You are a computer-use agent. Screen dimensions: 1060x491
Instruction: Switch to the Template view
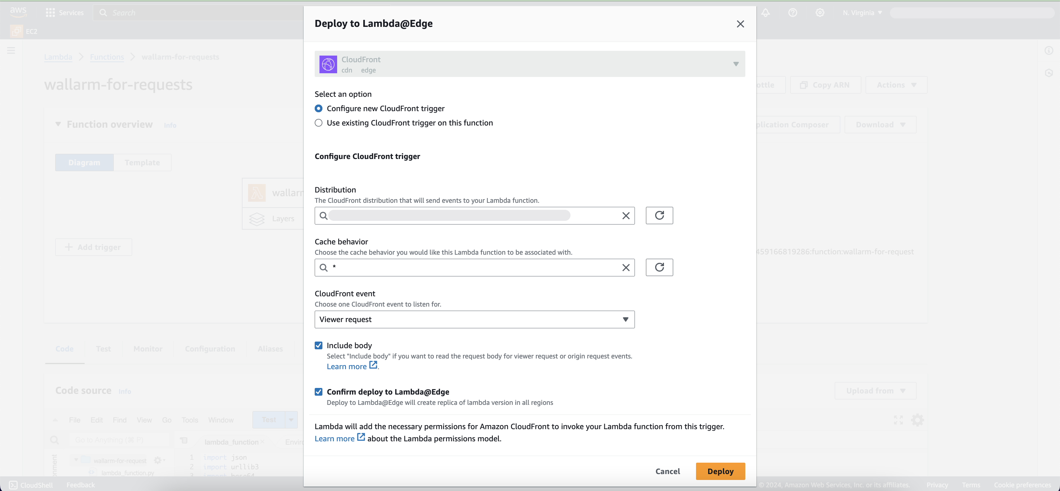click(142, 162)
